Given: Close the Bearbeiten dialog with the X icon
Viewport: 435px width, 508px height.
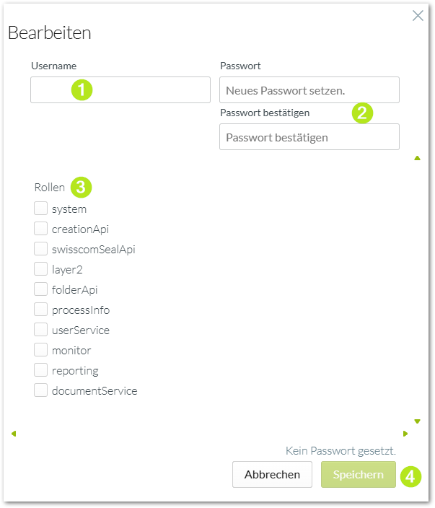Looking at the screenshot, I should pyautogui.click(x=418, y=15).
